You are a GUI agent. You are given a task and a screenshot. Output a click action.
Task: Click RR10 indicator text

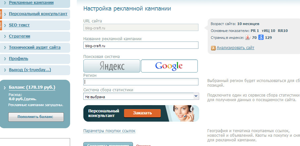point(283,31)
